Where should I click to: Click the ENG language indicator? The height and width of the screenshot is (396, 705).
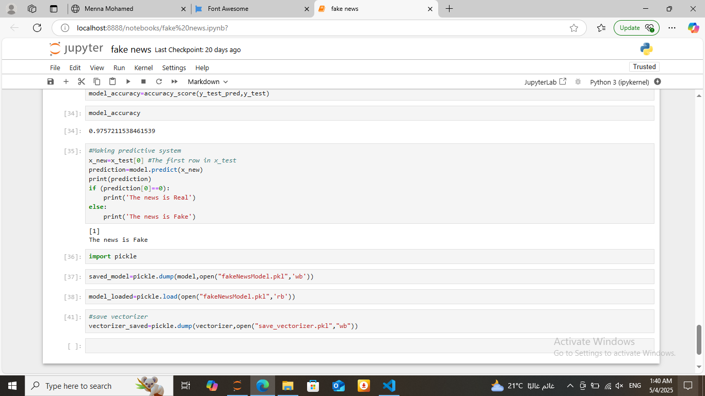(x=635, y=386)
